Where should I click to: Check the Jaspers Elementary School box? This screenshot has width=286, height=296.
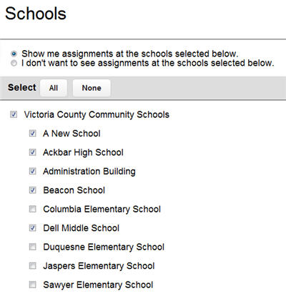click(33, 266)
